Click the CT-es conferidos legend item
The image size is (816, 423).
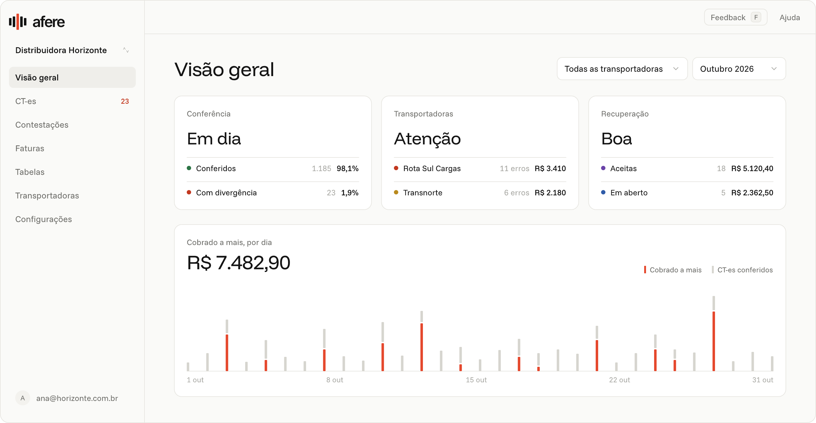(742, 270)
